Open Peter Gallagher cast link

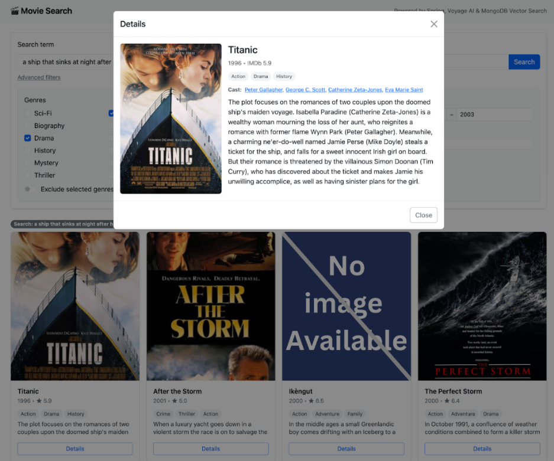[x=264, y=90]
